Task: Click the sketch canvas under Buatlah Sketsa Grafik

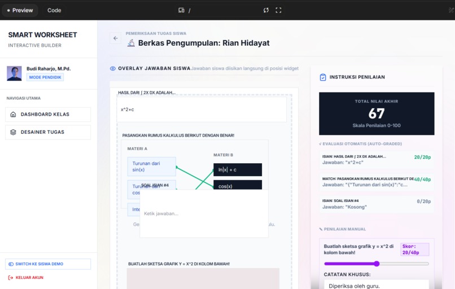Action: [x=203, y=278]
